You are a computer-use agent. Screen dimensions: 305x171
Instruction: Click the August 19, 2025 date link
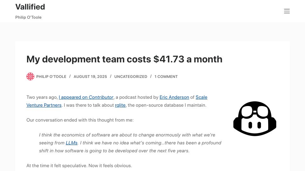click(90, 77)
